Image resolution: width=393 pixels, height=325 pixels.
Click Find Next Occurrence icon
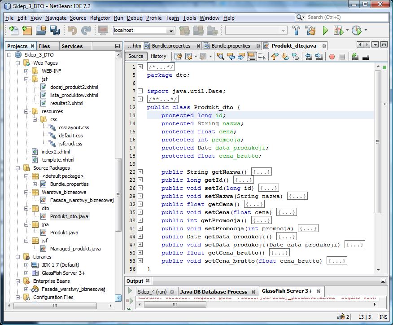click(241, 57)
